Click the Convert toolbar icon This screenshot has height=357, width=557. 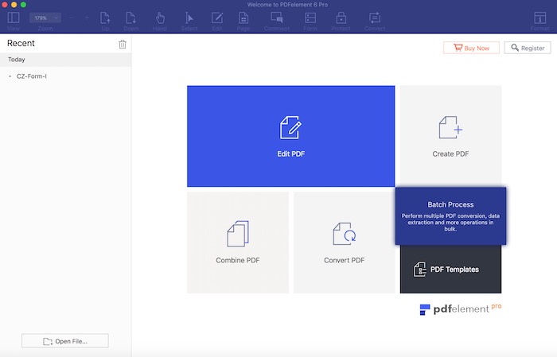pos(374,19)
